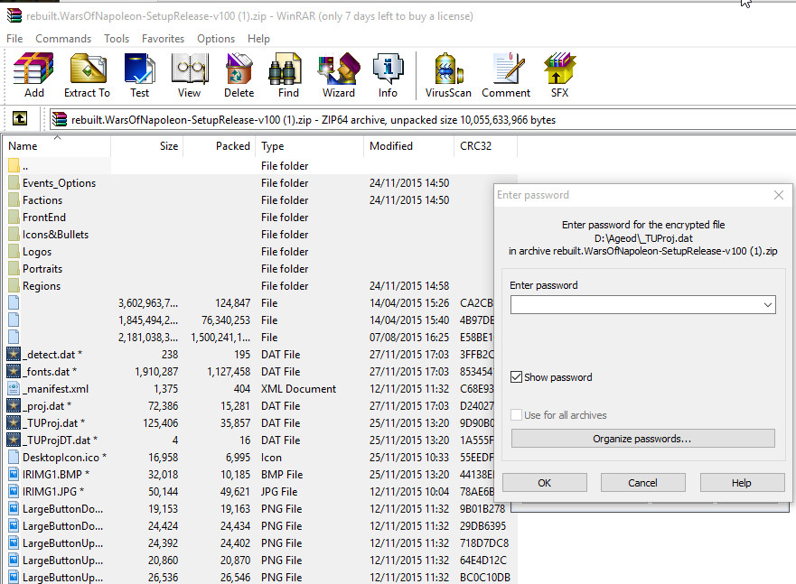The height and width of the screenshot is (584, 796).
Task: Open the View file tool
Action: click(x=189, y=75)
